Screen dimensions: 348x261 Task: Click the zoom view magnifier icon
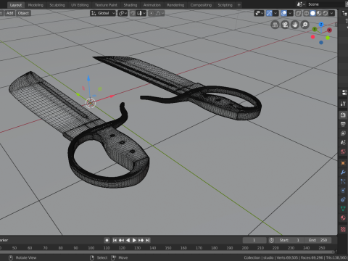(305, 25)
